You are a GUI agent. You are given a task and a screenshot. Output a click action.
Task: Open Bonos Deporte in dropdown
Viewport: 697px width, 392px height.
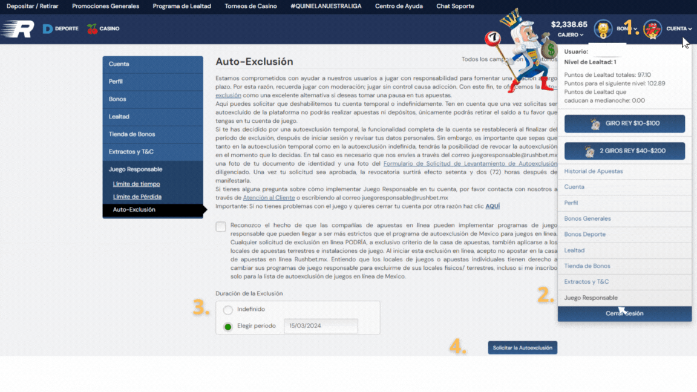[624, 234]
